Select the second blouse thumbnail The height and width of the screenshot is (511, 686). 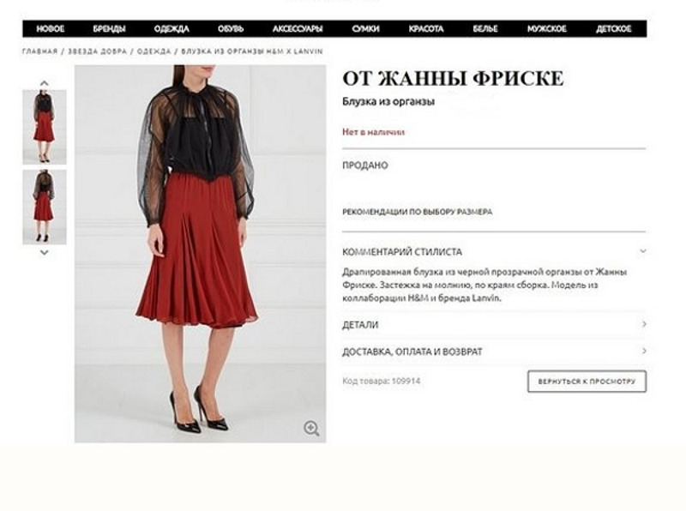click(x=45, y=207)
